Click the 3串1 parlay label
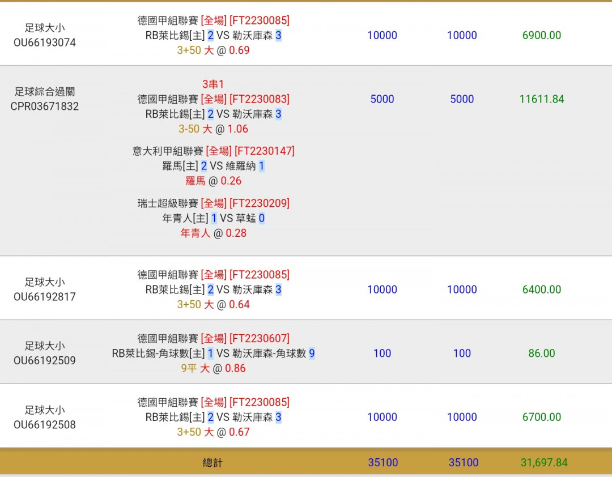The width and height of the screenshot is (612, 477). click(x=213, y=84)
